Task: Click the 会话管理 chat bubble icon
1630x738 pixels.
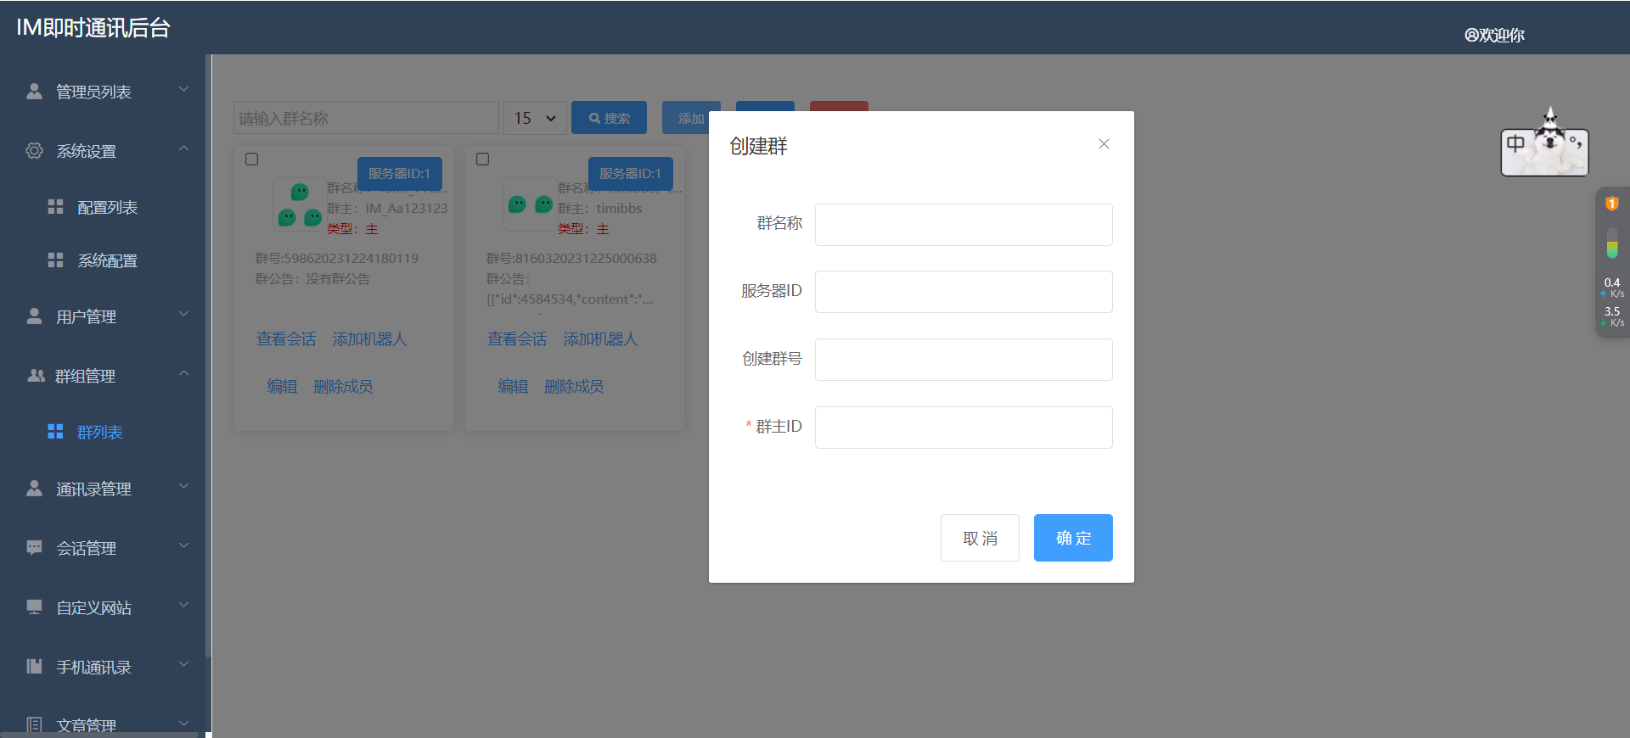Action: 34,547
